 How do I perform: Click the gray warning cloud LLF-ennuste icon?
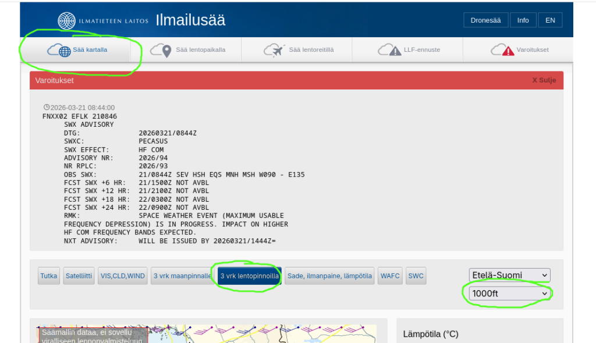point(389,50)
